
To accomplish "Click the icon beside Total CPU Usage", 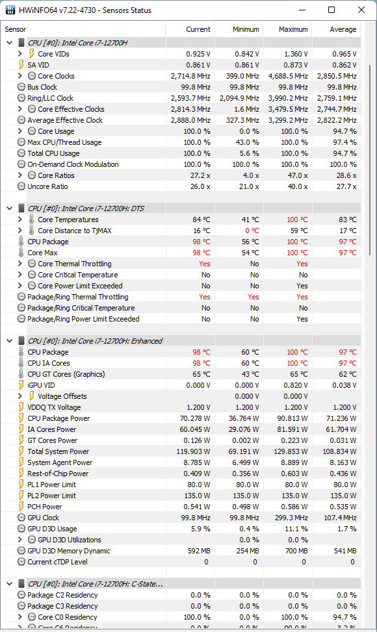I will [x=21, y=153].
